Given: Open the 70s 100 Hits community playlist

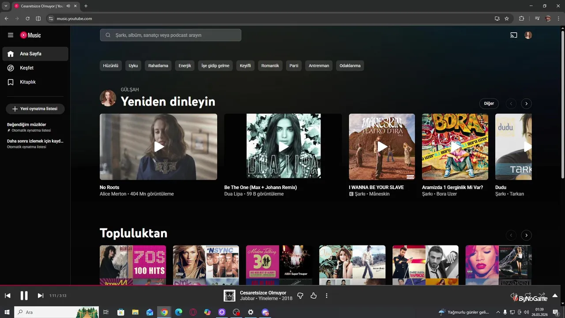Looking at the screenshot, I should [x=133, y=265].
